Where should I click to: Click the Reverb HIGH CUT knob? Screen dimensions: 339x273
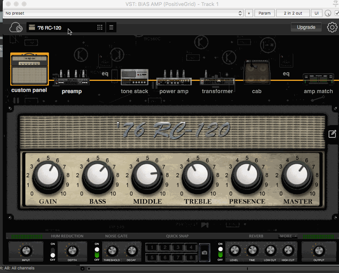288,250
